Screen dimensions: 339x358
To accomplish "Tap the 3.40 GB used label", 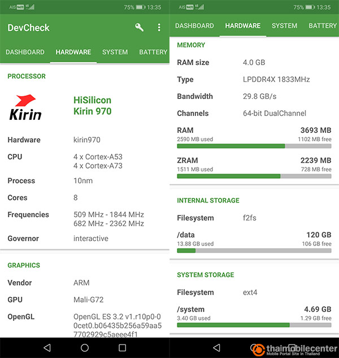I will [x=194, y=318].
